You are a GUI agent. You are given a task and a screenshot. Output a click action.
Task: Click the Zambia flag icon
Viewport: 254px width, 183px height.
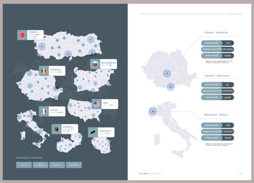coord(56,129)
